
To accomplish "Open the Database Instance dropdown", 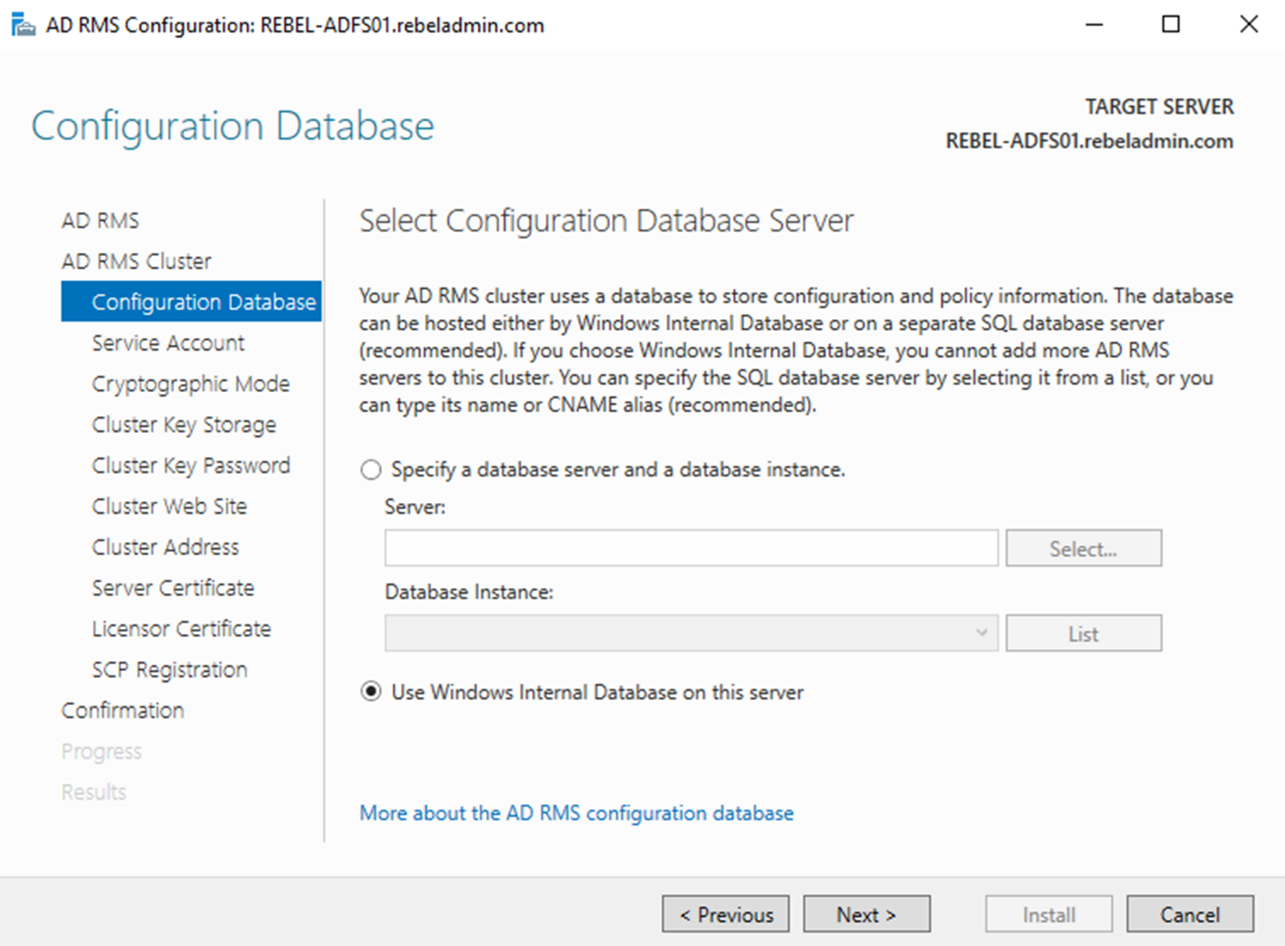I will coord(691,633).
